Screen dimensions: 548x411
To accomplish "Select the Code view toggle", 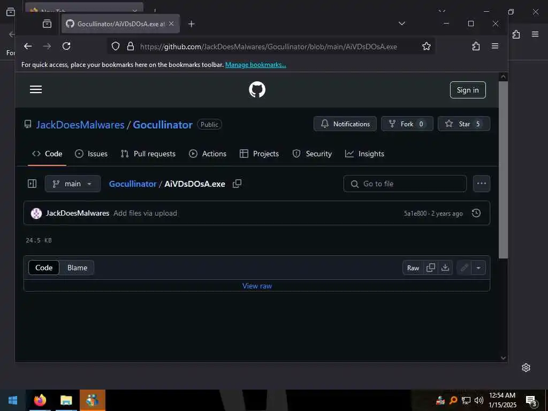I will (x=44, y=268).
